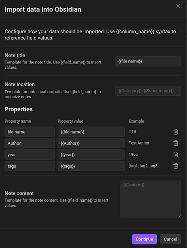Click the '1965' example value
187x248 pixels.
(x=133, y=154)
